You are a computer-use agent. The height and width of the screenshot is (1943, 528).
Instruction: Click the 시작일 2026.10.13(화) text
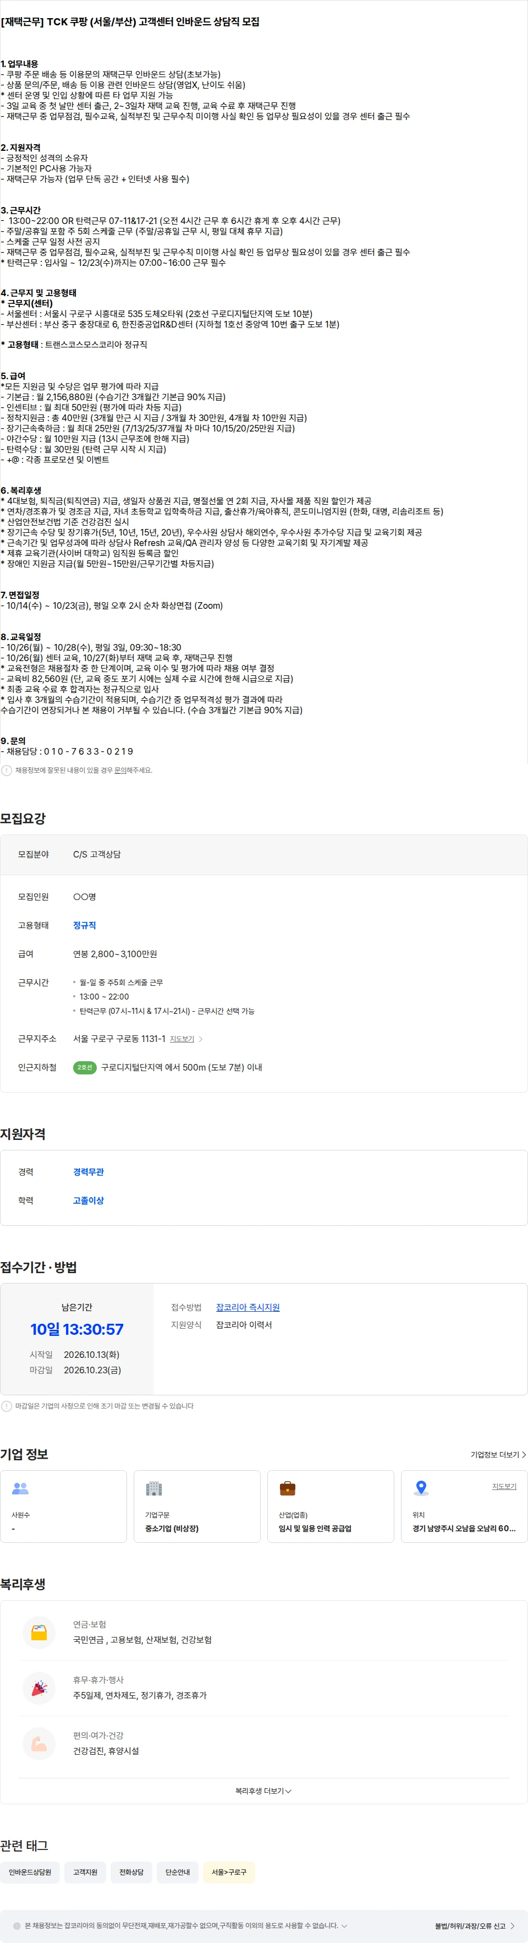75,1355
